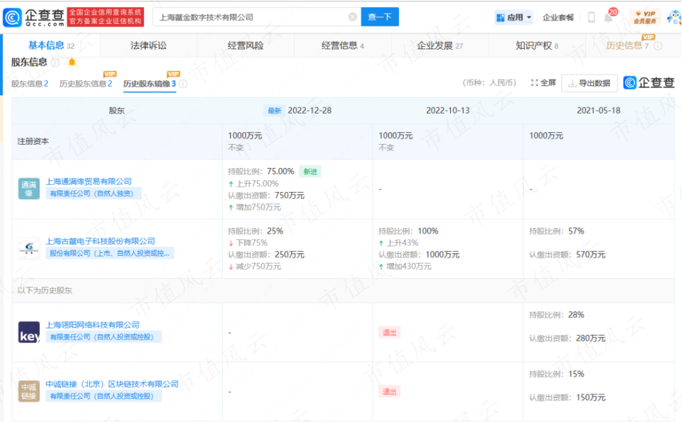This screenshot has height=422, width=682.
Task: Click the Qcc.com logo at top left
Action: (33, 17)
